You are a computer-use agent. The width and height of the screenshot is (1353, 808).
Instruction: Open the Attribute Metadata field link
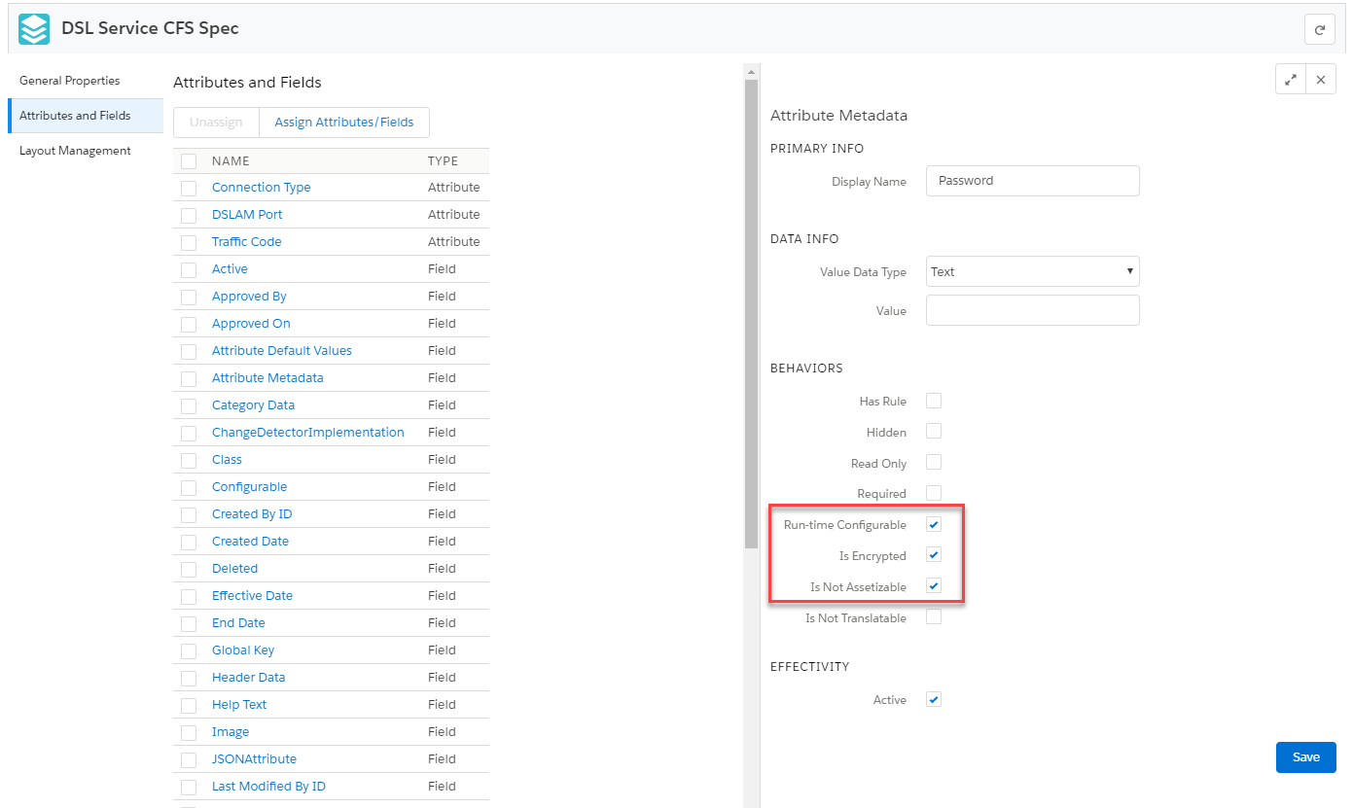[267, 377]
